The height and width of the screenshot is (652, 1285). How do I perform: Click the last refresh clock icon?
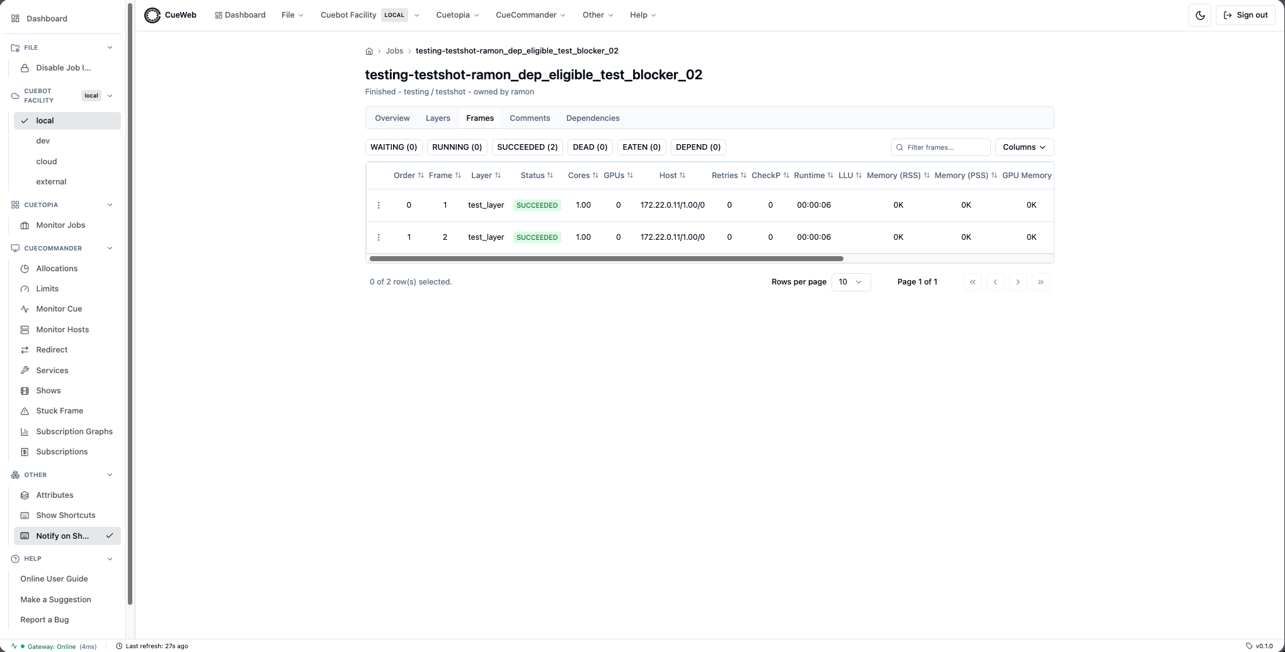click(x=119, y=646)
